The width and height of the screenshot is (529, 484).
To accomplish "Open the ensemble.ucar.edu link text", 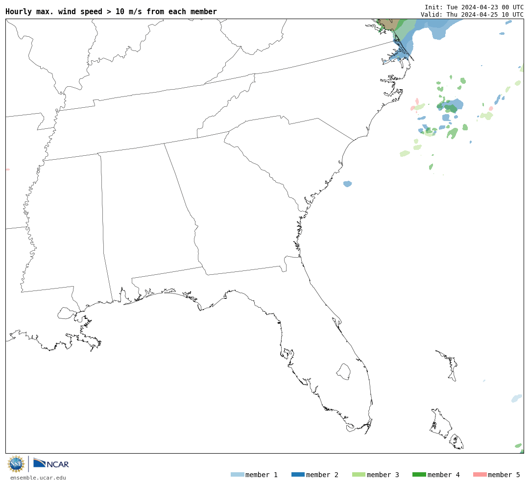I will 38,478.
